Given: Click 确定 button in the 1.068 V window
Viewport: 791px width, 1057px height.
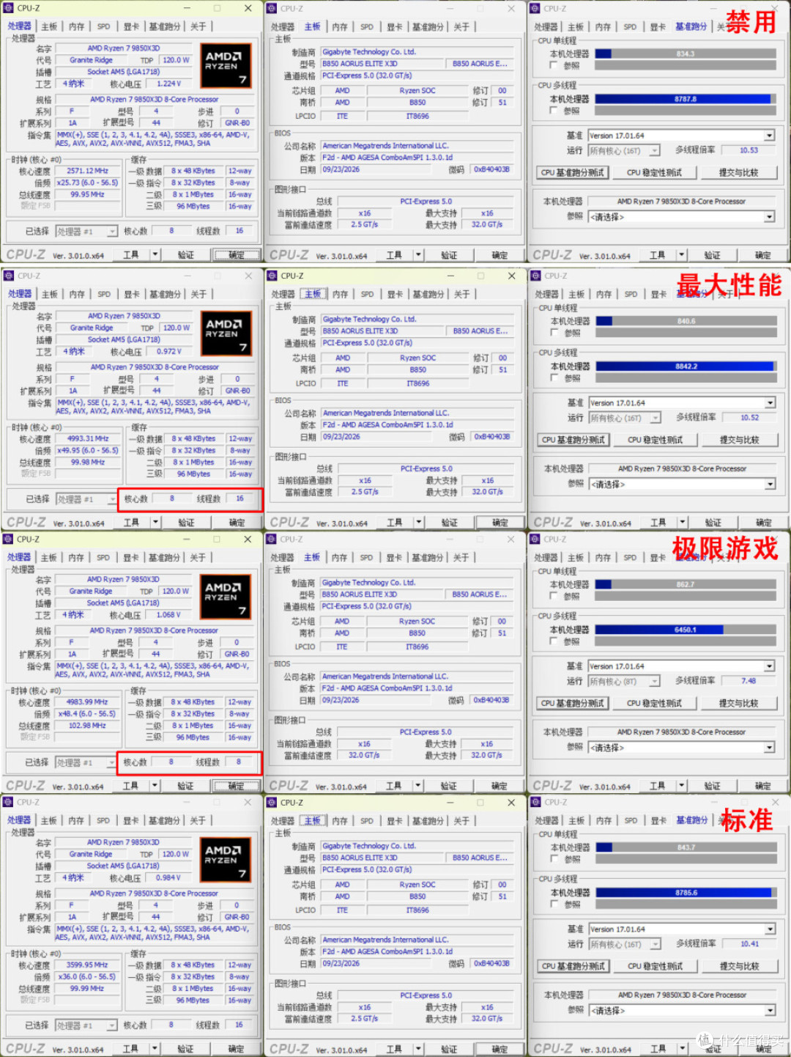Looking at the screenshot, I should click(236, 786).
